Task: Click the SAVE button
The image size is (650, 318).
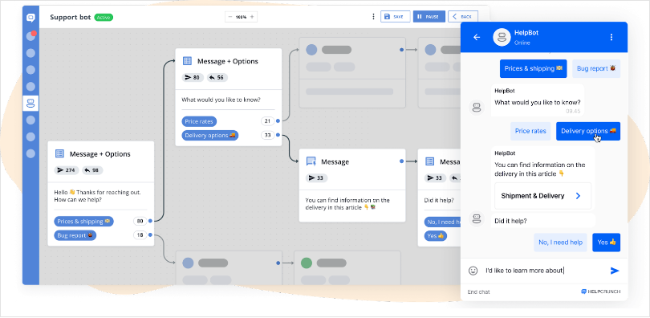Action: (x=395, y=17)
